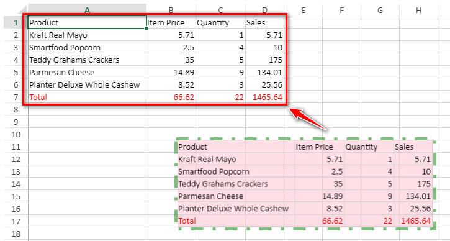Select column F header

(x=341, y=10)
